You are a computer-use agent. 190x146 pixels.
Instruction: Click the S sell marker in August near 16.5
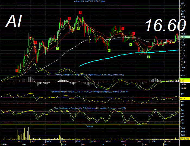[x=134, y=34]
